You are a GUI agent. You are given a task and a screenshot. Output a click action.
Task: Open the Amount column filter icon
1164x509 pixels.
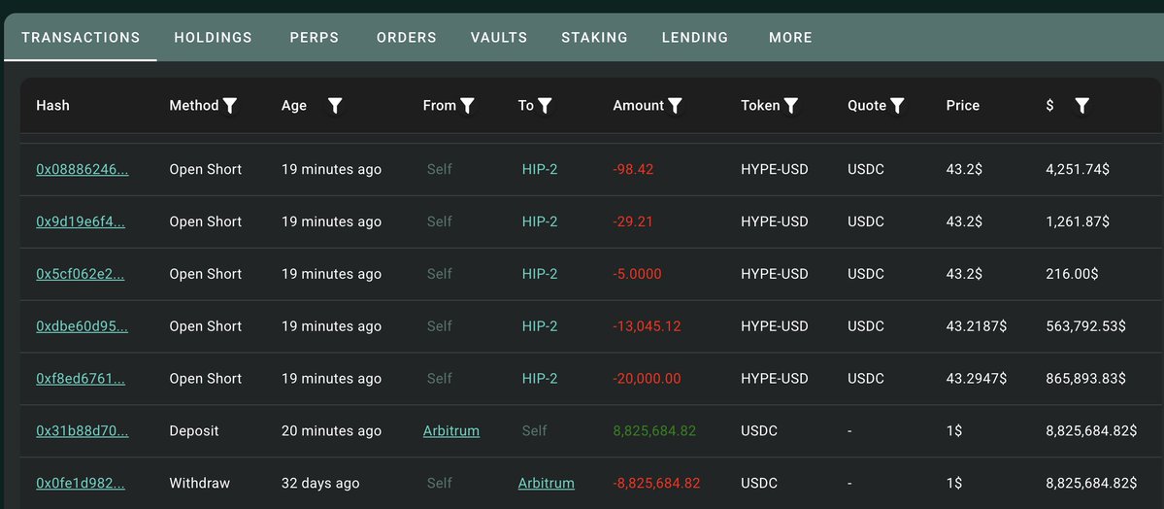click(x=675, y=106)
